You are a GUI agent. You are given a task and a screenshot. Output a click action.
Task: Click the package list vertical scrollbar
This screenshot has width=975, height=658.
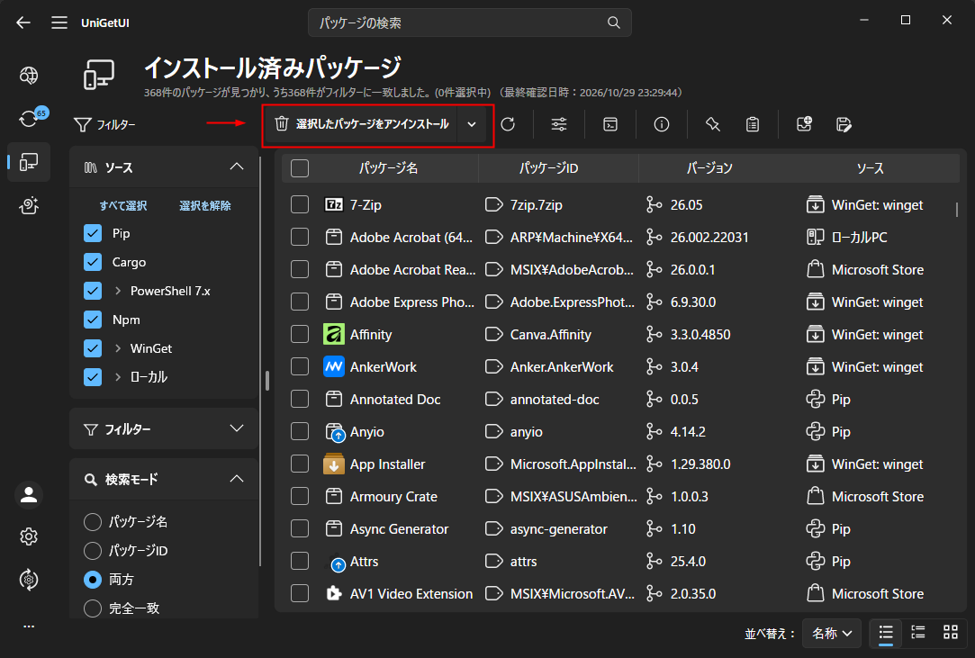(956, 210)
